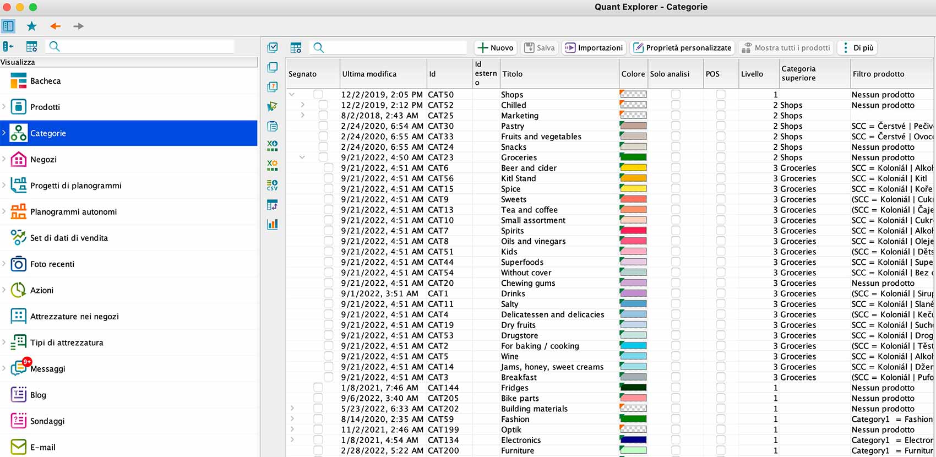Expand the Chilled category row
Screen dimensions: 936x457
302,105
